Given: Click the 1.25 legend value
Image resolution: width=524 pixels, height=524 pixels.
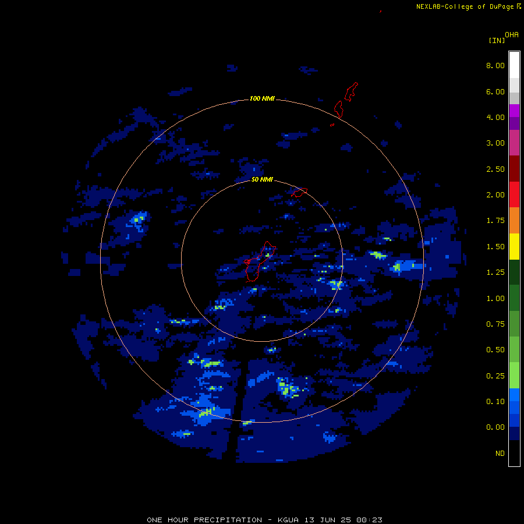Looking at the screenshot, I should click(x=495, y=272).
